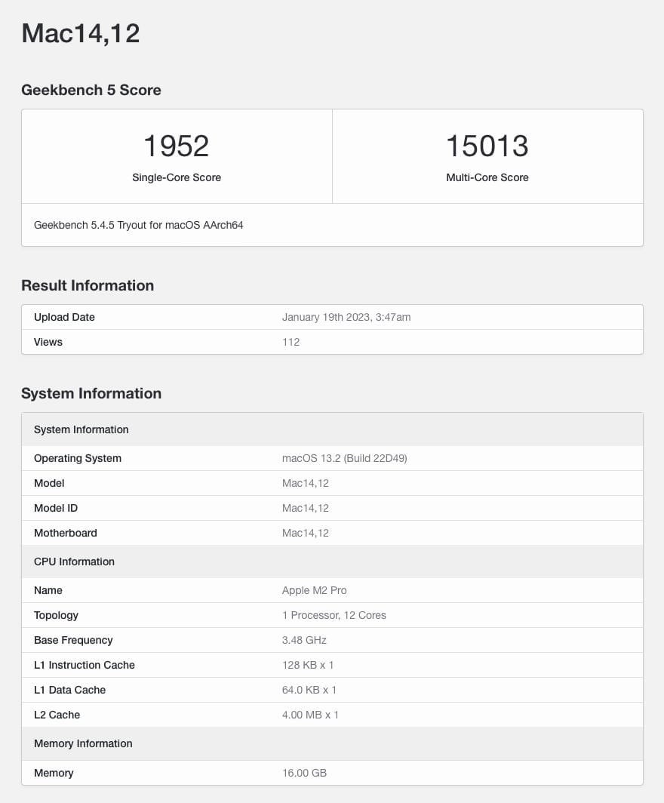Click the Result Information heading
Viewport: 664px width, 803px height.
point(88,285)
